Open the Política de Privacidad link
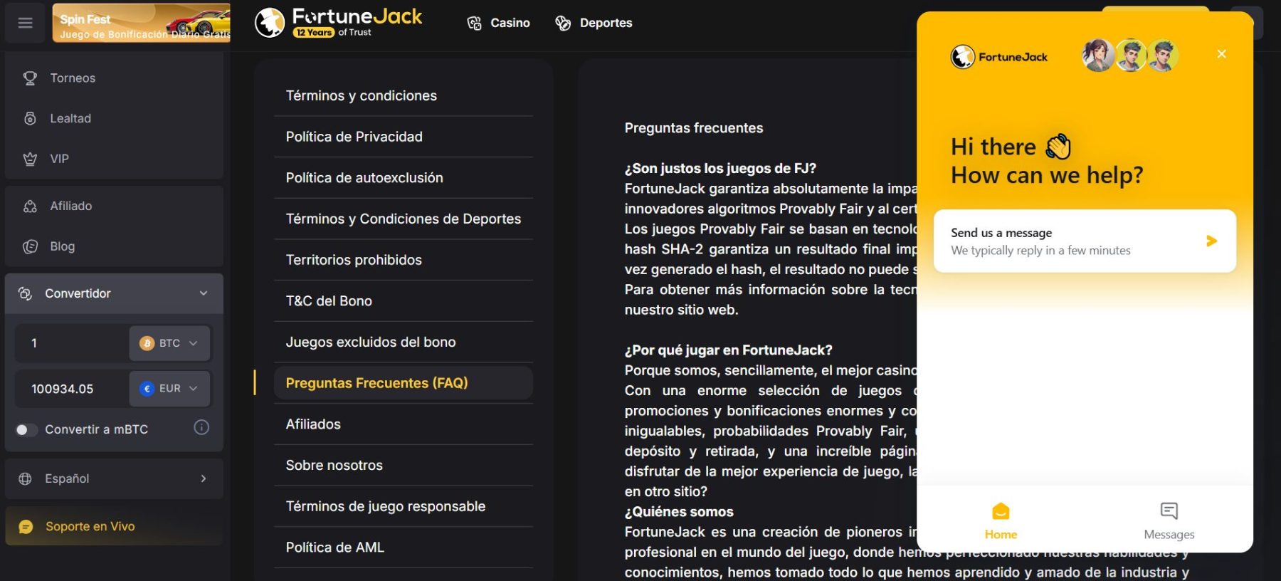This screenshot has width=1281, height=581. (x=354, y=137)
